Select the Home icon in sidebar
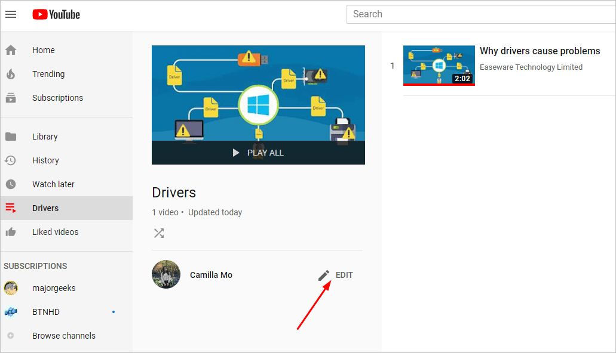 coord(11,50)
